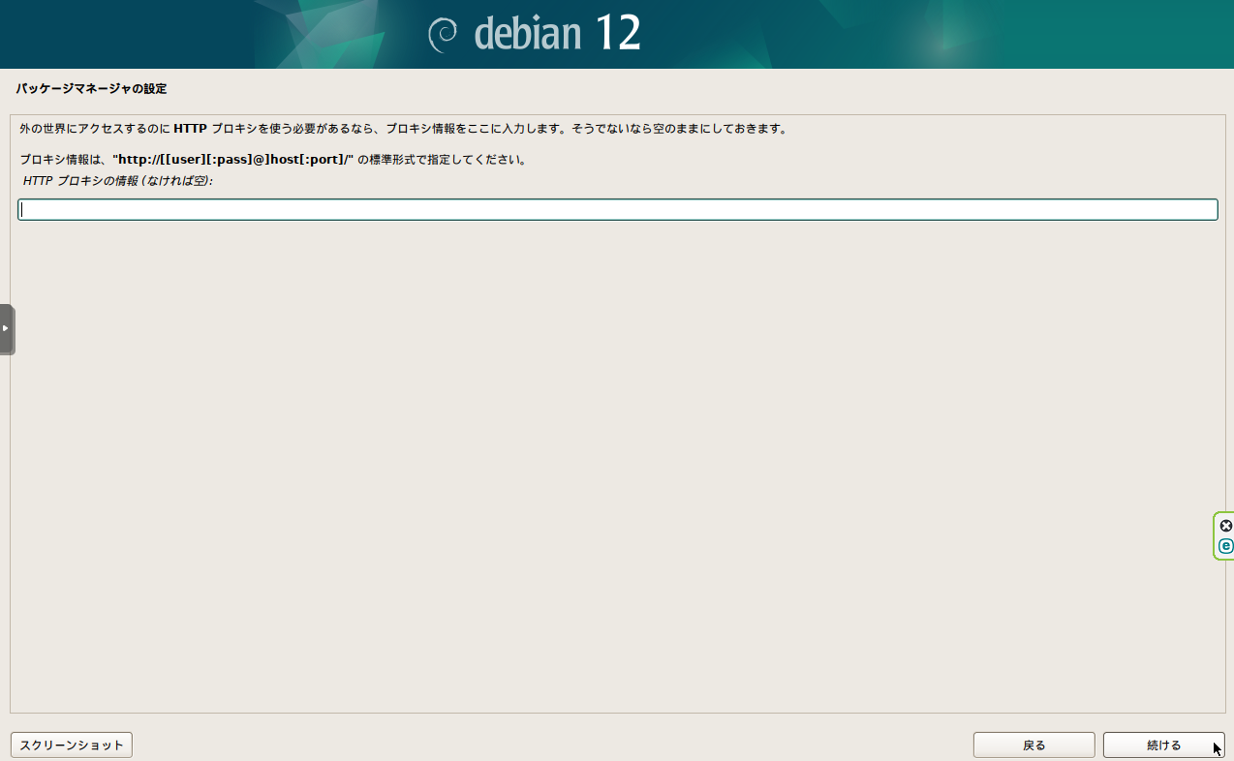Click the heading "パッケージマネージャの設定"
1234x761 pixels.
click(91, 88)
